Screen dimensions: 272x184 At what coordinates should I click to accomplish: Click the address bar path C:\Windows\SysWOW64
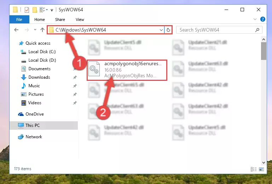(x=81, y=30)
